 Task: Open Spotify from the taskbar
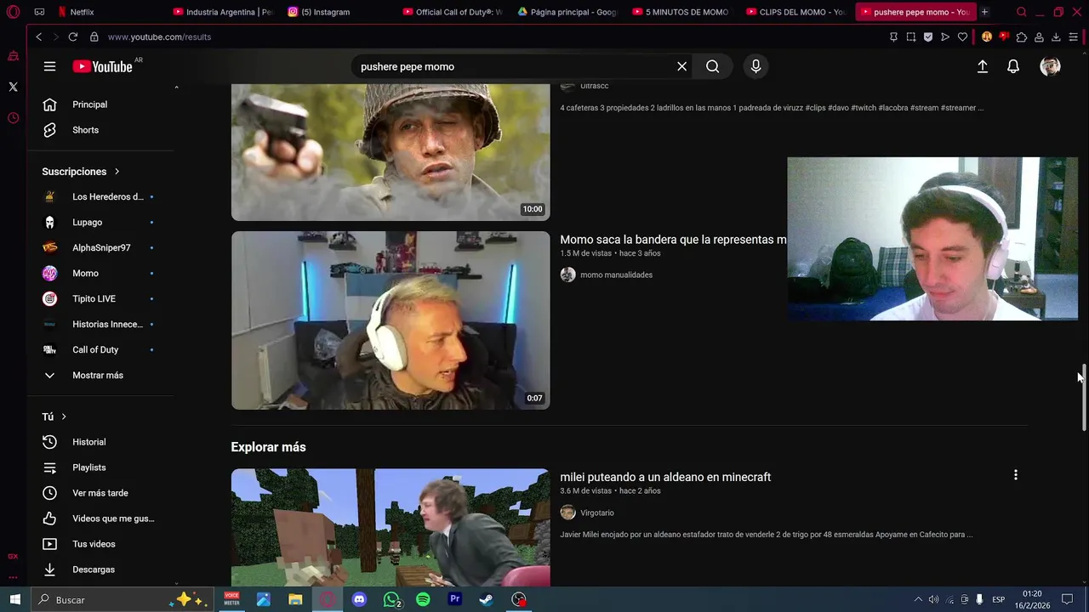[423, 599]
